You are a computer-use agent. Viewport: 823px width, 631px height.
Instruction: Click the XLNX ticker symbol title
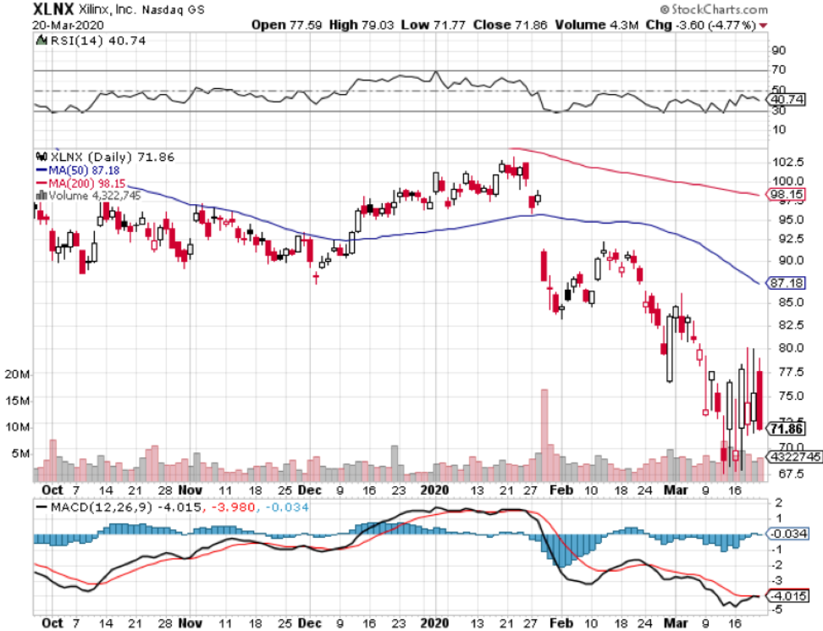pos(53,9)
